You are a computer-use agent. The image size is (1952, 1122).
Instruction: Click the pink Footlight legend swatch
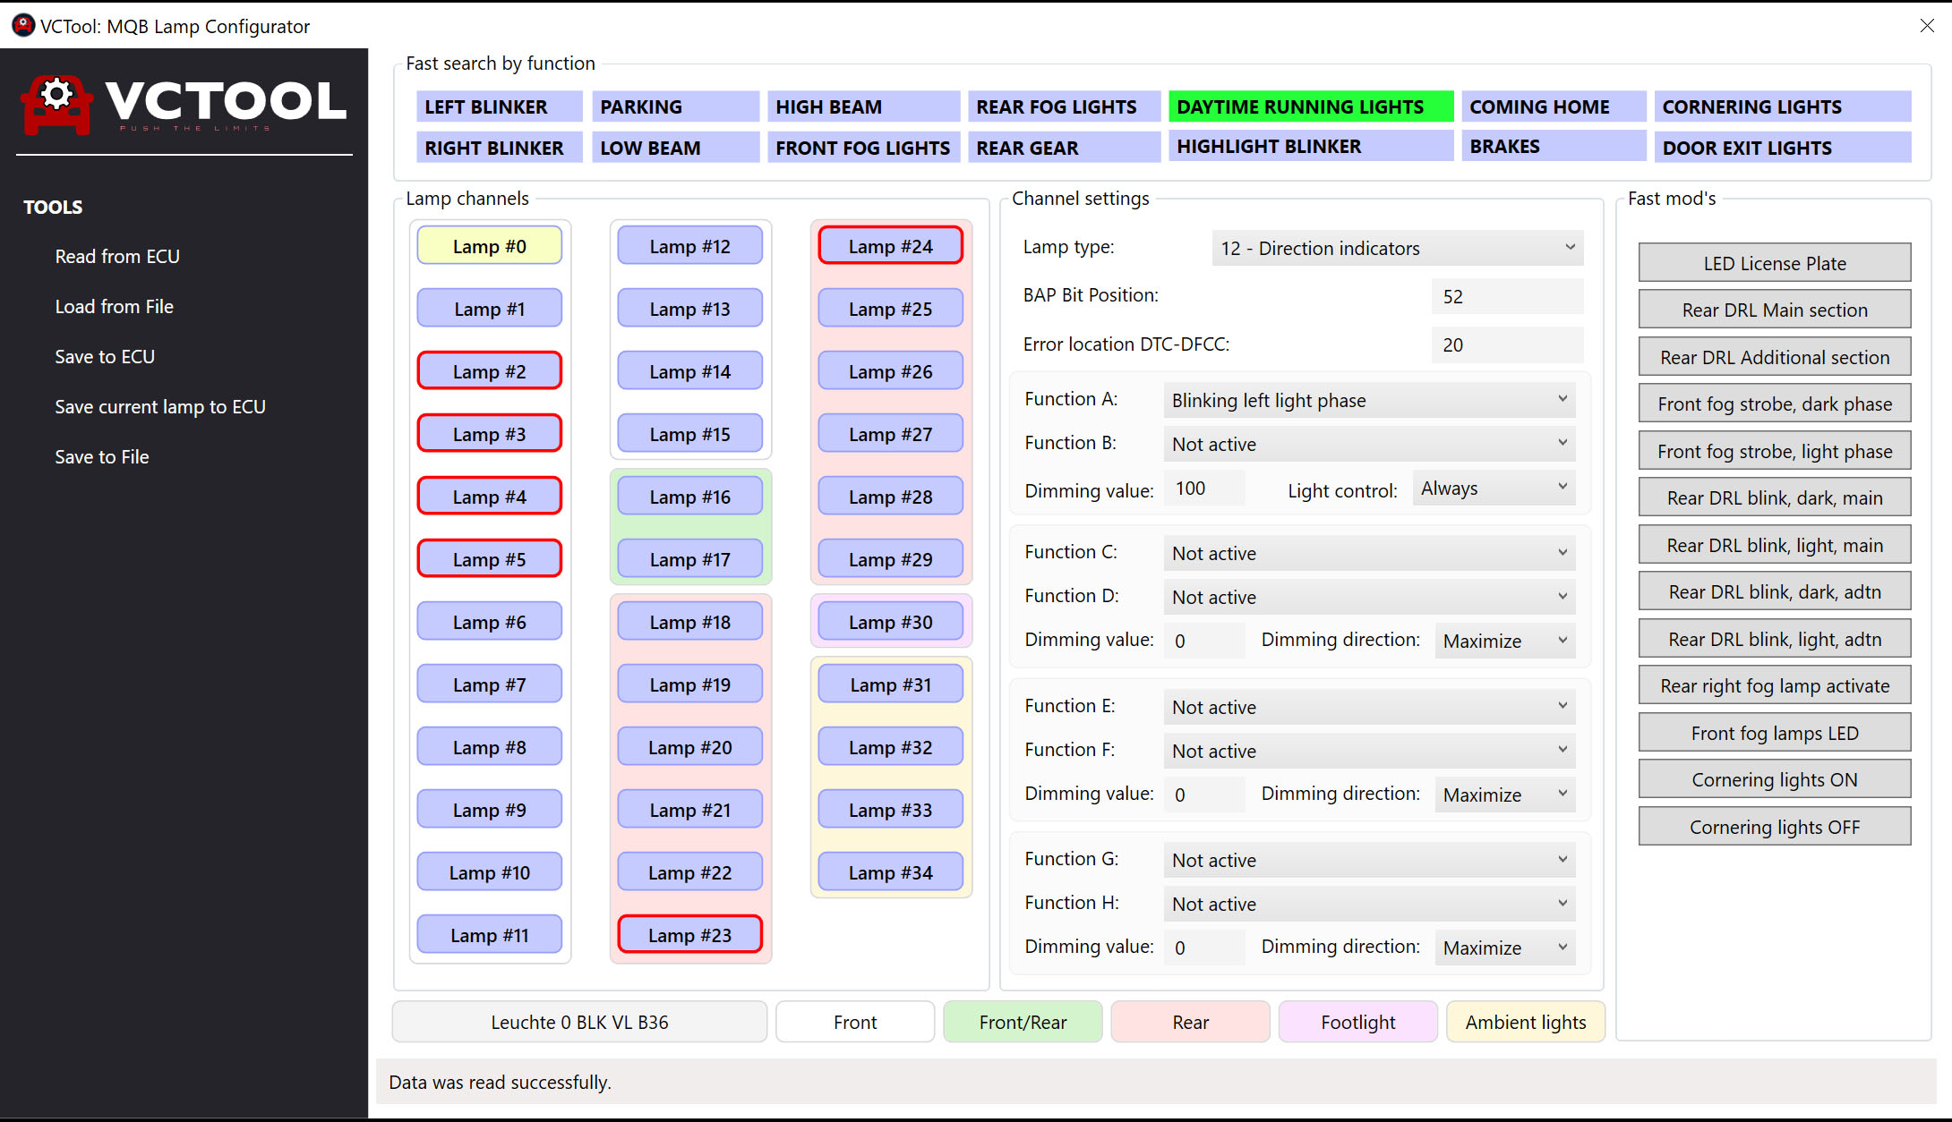[1357, 1022]
